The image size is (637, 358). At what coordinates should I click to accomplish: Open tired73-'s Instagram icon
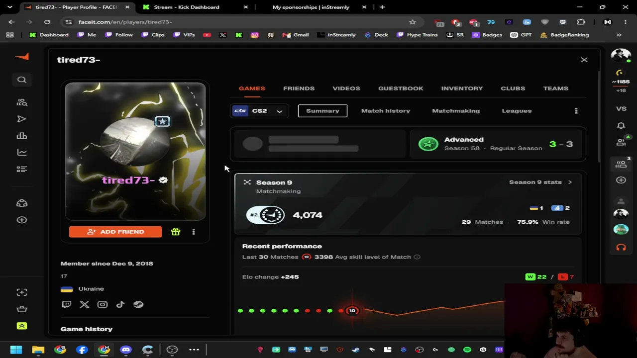click(102, 304)
